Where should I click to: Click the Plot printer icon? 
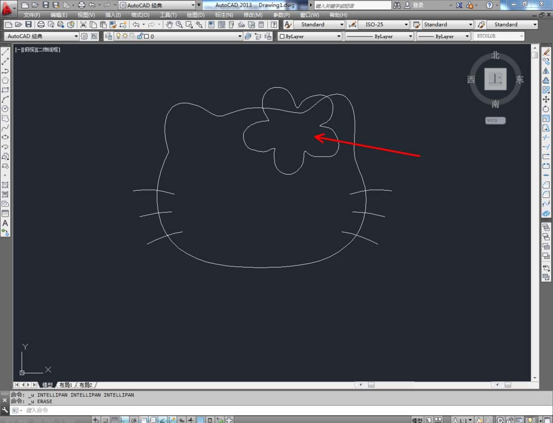(x=41, y=25)
